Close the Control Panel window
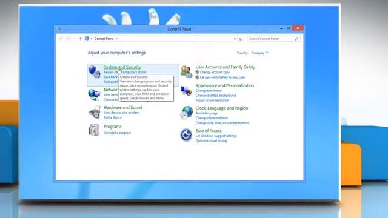 298,28
